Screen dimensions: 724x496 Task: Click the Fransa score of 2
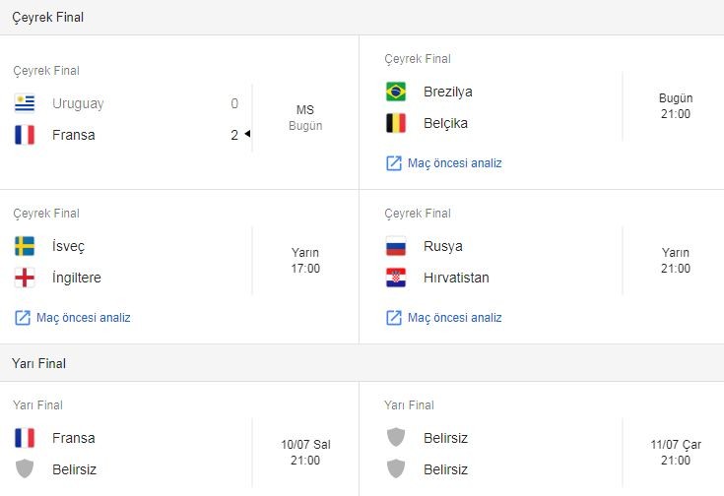click(234, 135)
